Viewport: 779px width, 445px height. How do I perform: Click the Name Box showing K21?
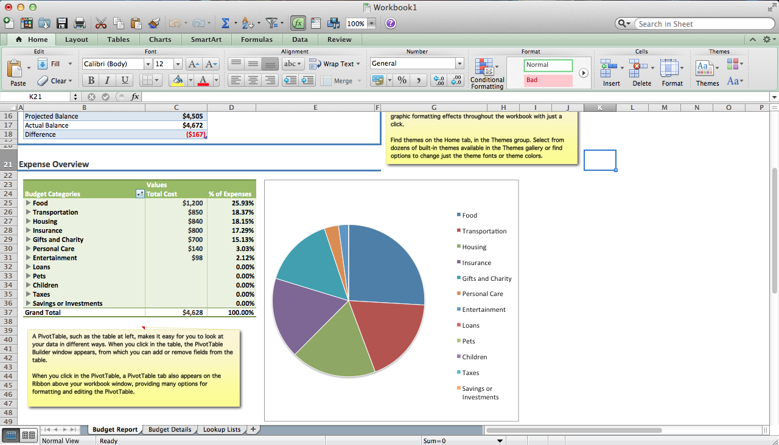[36, 97]
